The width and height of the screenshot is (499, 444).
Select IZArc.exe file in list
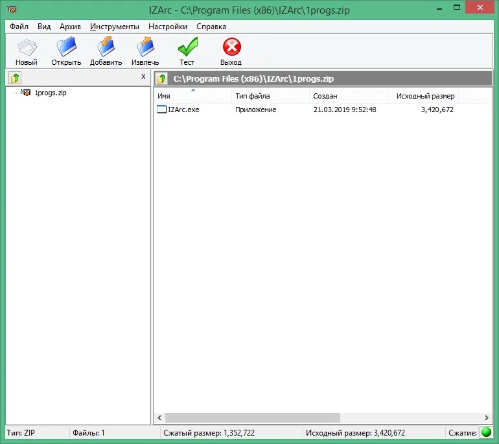pyautogui.click(x=183, y=110)
